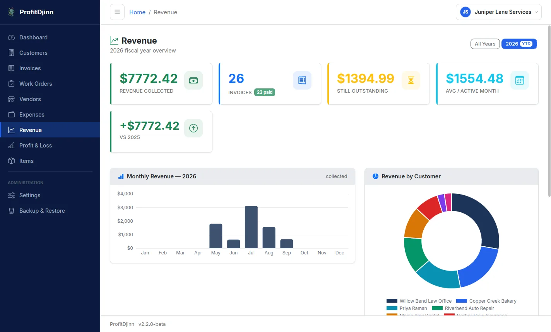This screenshot has height=332, width=551.
Task: Click the Work Orders clipboard icon
Action: coord(12,84)
